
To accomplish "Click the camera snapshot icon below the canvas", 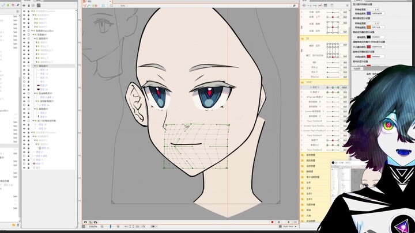I will point(85,222).
